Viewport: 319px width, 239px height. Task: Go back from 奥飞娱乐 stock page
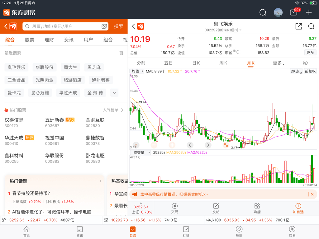[133, 26]
